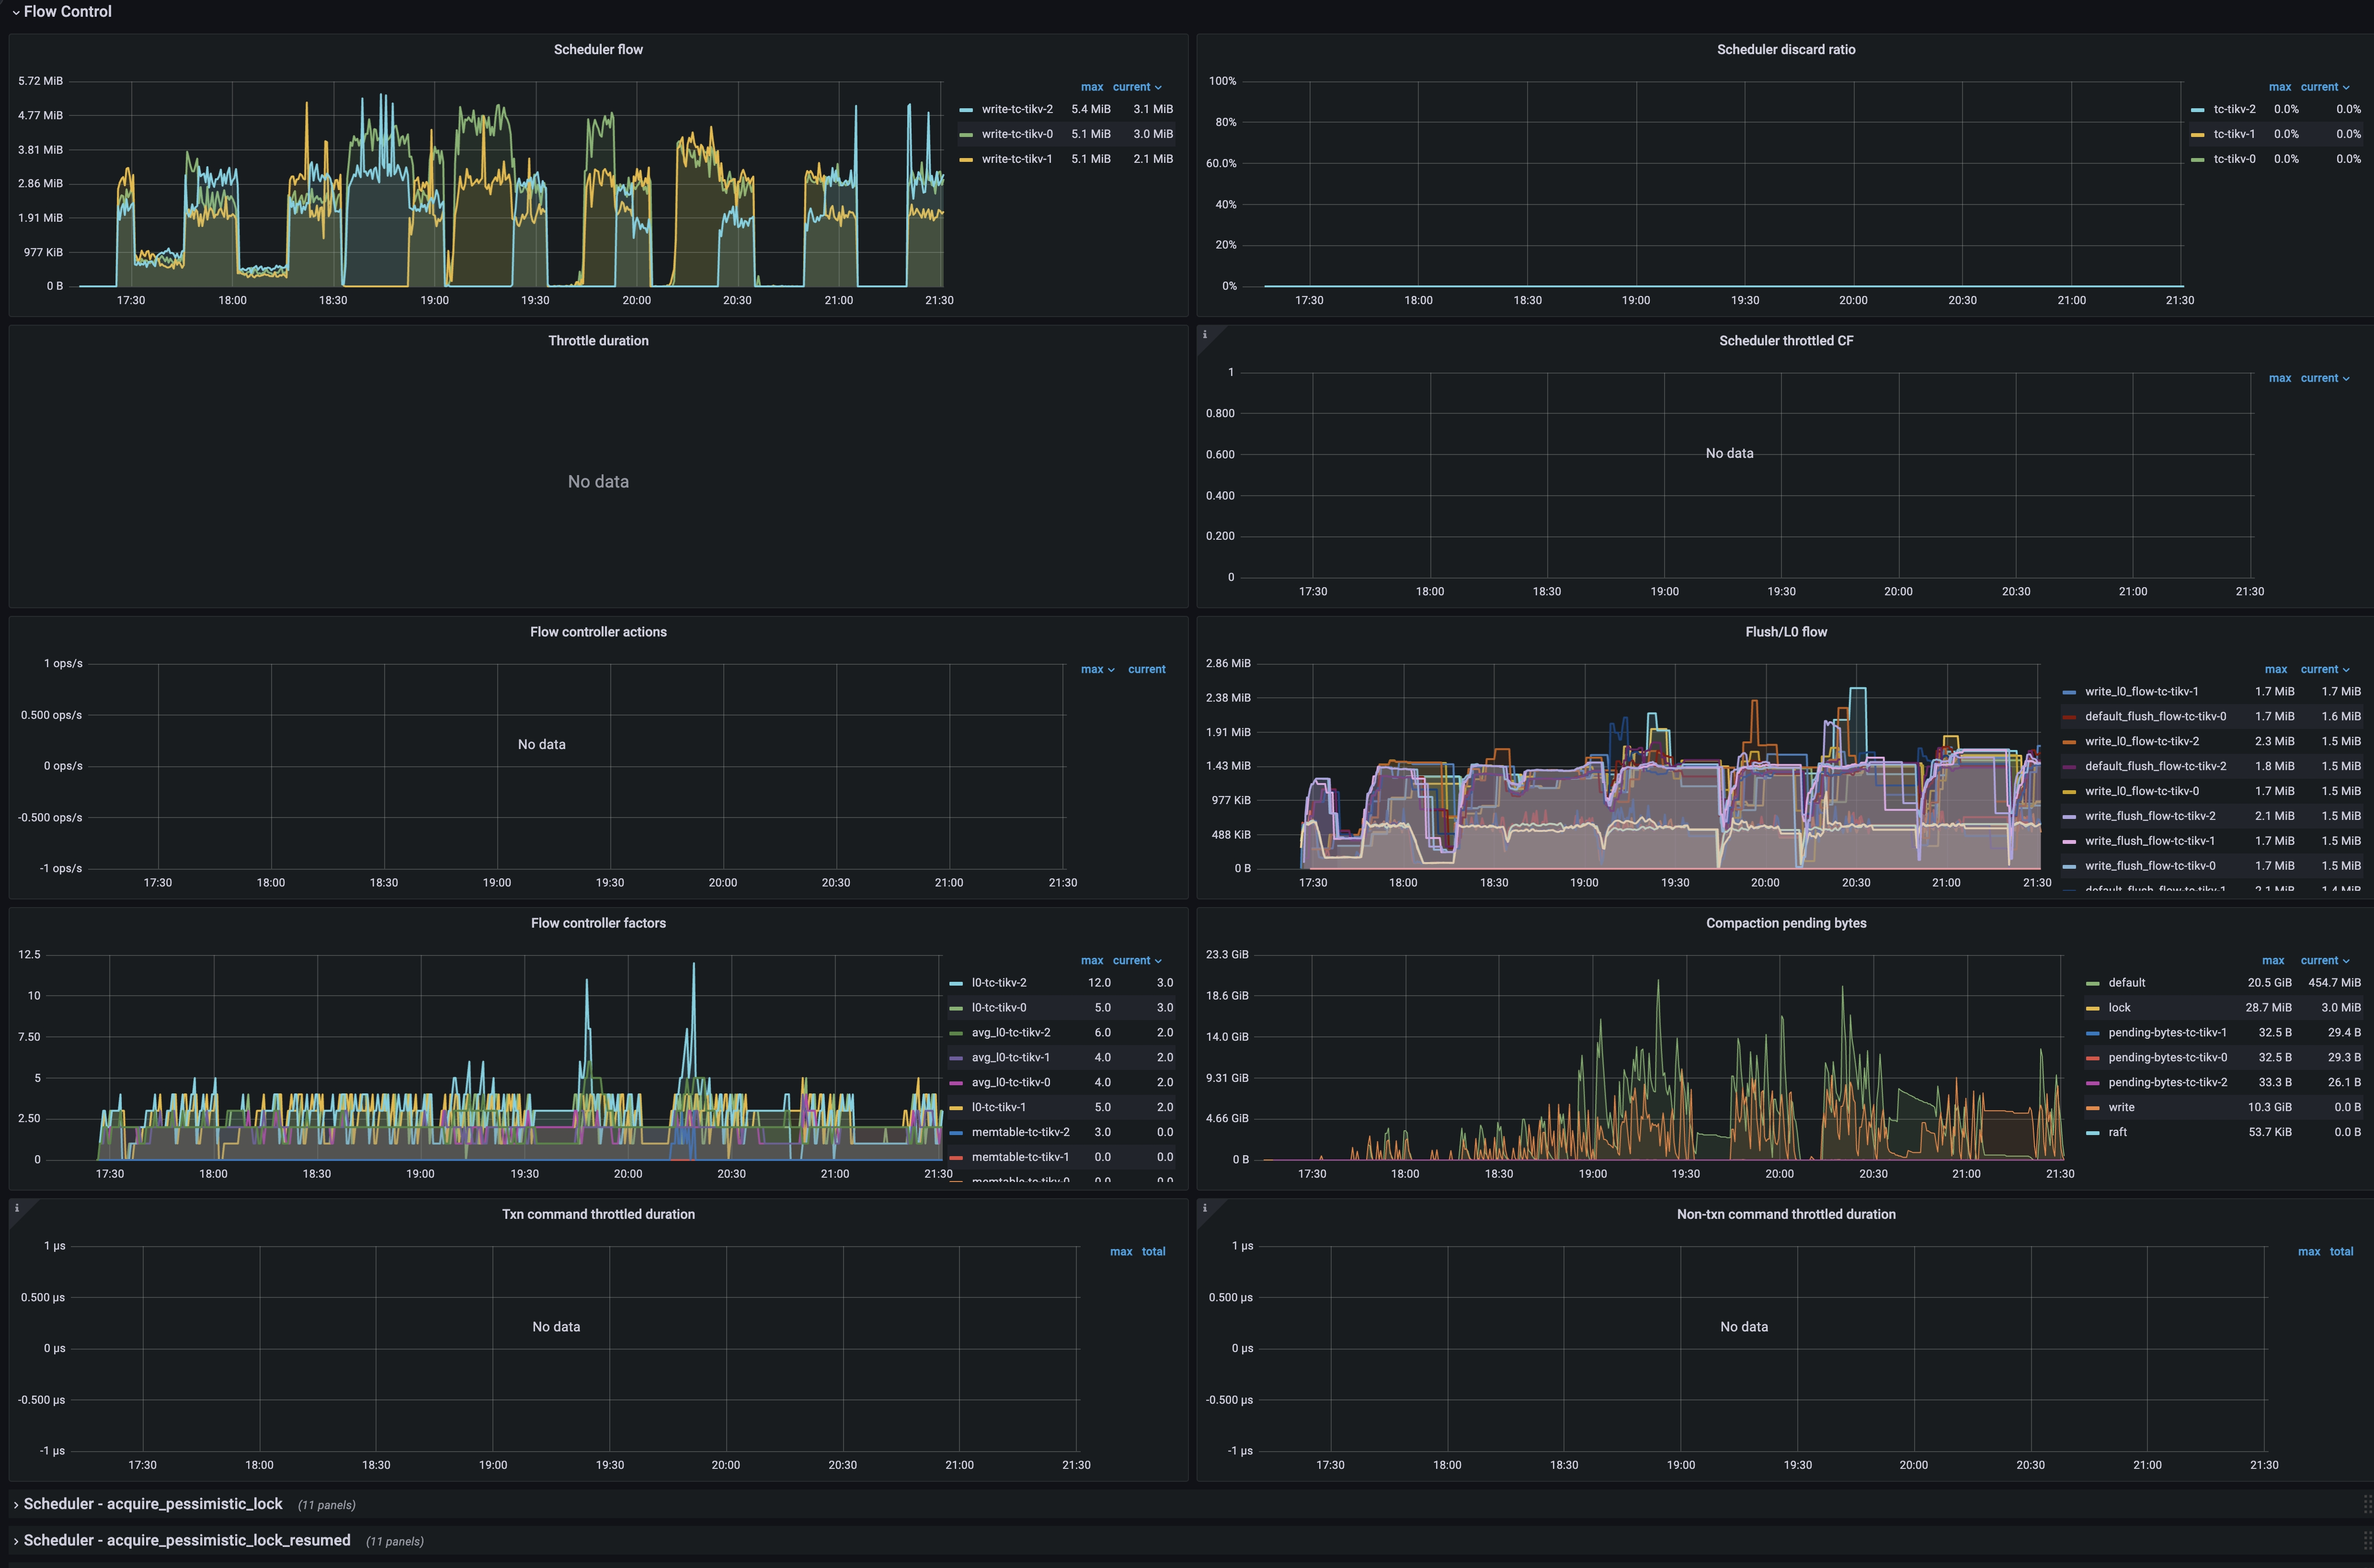Open the Scheduler flow panel title menu
Image resolution: width=2374 pixels, height=1568 pixels.
click(598, 49)
